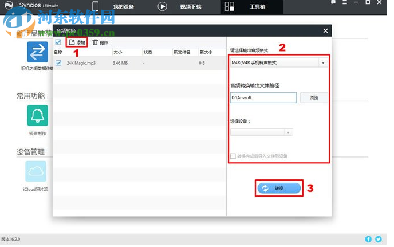Enable import to device after conversion checkbox

point(233,156)
